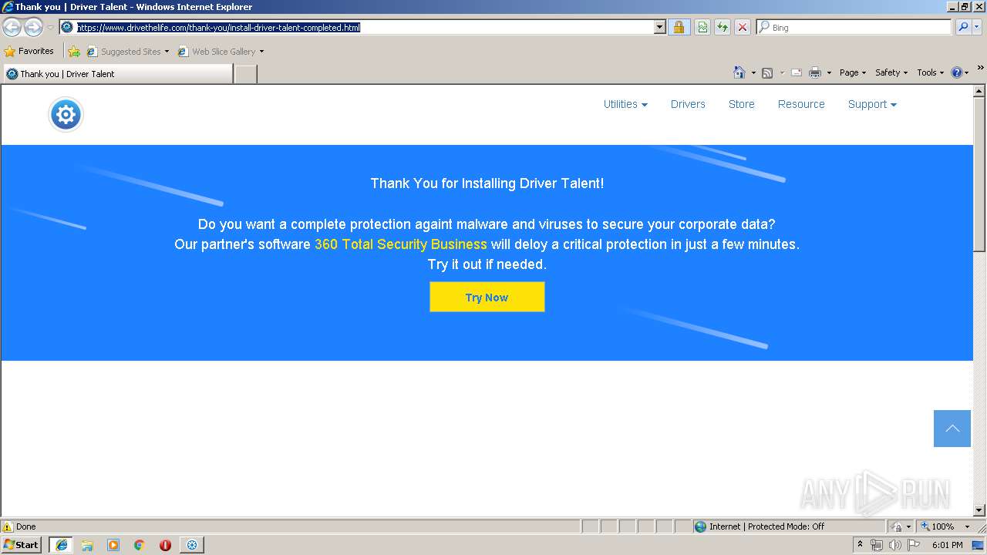Image resolution: width=987 pixels, height=555 pixels.
Task: Open the Safety menu
Action: [891, 72]
